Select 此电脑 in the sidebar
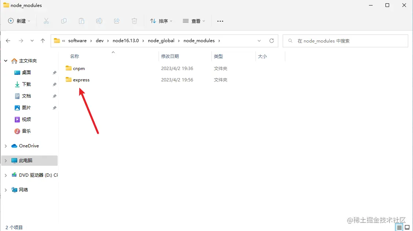This screenshot has height=231, width=413. coord(26,161)
